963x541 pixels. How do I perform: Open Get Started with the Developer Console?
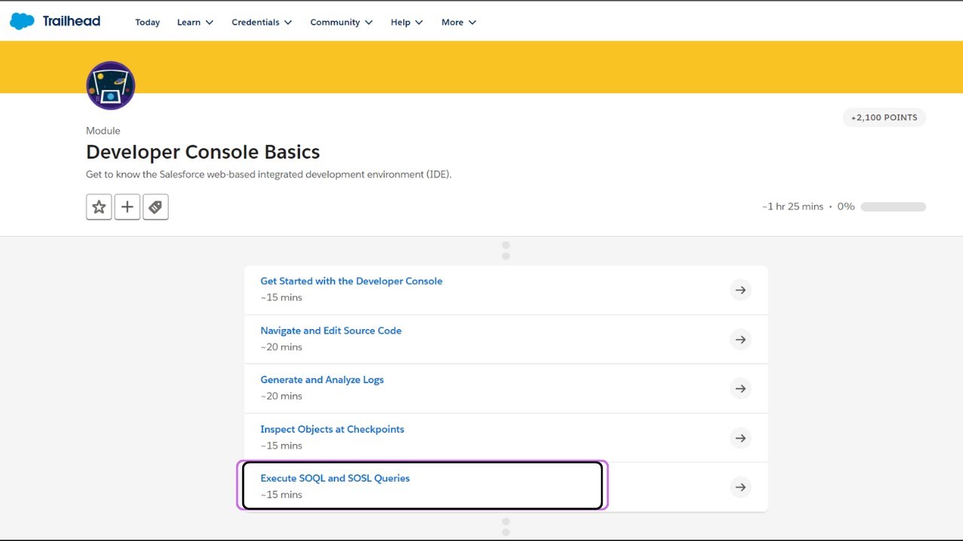point(351,281)
